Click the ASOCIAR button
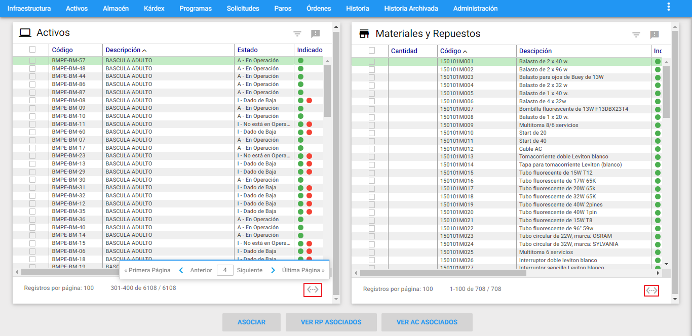692x336 pixels. [251, 322]
